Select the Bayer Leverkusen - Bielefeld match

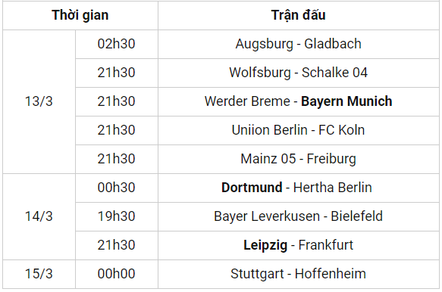coord(298,216)
